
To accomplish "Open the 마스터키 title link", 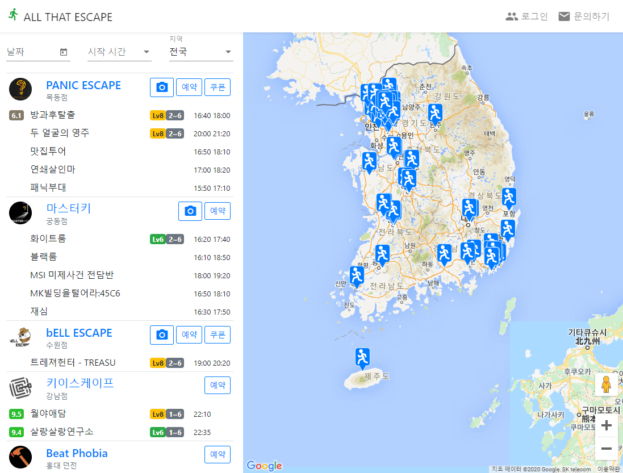I will tap(69, 208).
